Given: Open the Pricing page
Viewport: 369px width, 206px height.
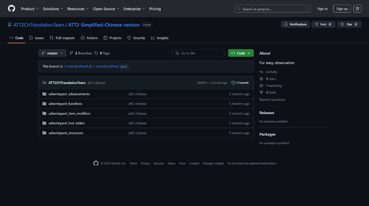Looking at the screenshot, I should 155,9.
